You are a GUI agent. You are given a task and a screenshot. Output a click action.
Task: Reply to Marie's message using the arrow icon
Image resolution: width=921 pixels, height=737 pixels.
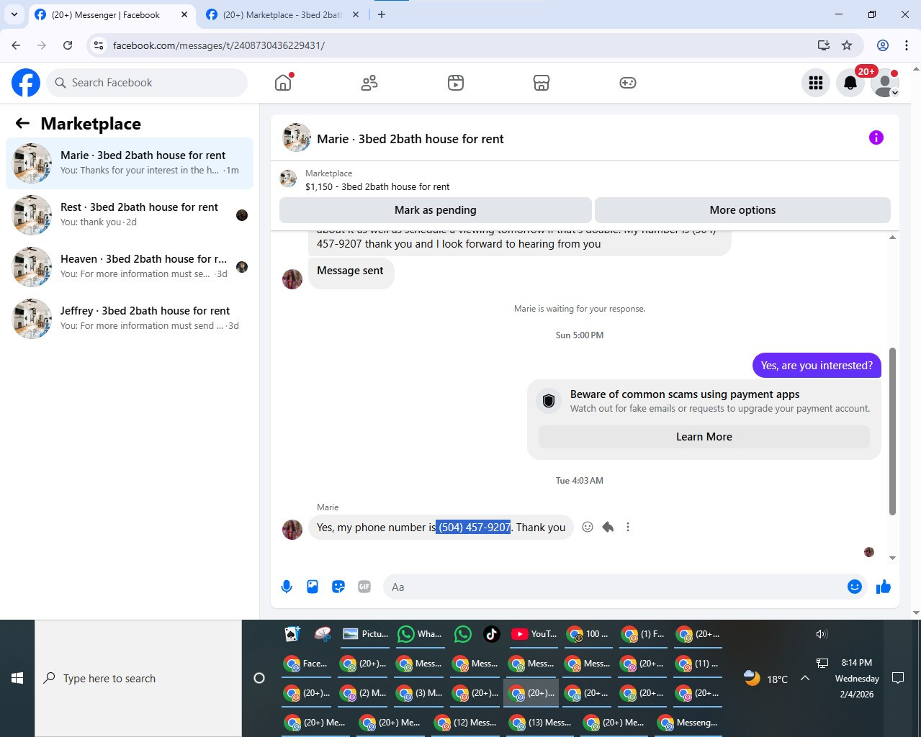pyautogui.click(x=608, y=527)
